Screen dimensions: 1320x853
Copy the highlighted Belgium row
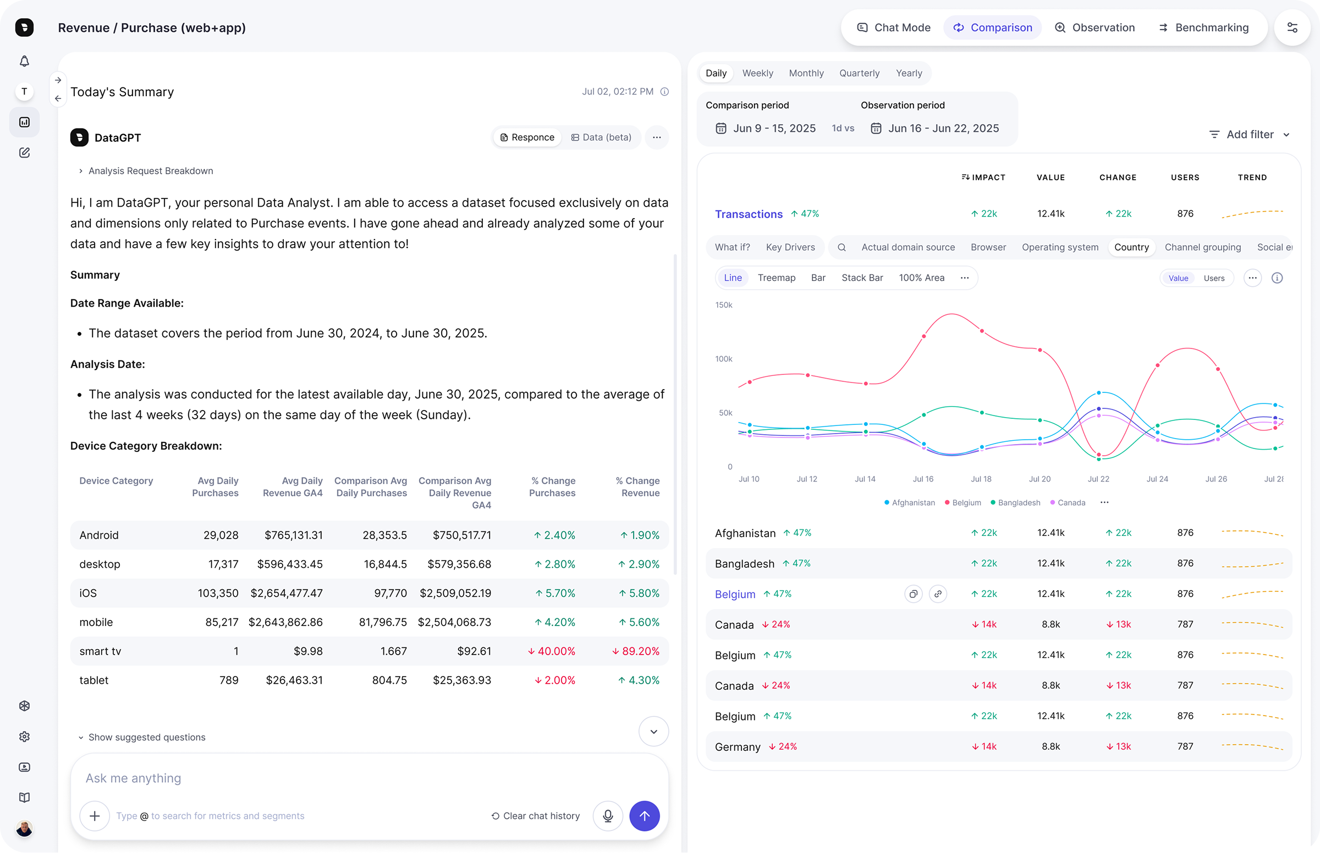pyautogui.click(x=913, y=594)
